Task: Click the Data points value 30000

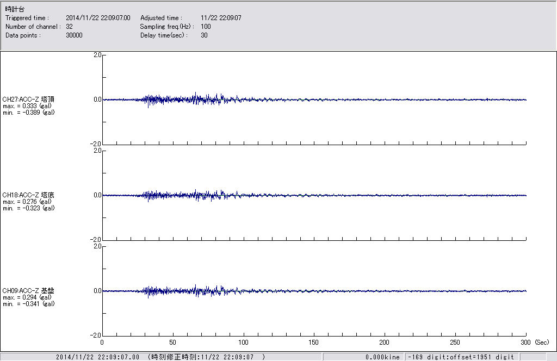Action: (x=73, y=35)
